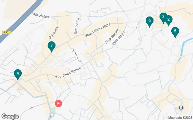Click the Arabic street name label
193x120 pixels.
coord(77,55)
